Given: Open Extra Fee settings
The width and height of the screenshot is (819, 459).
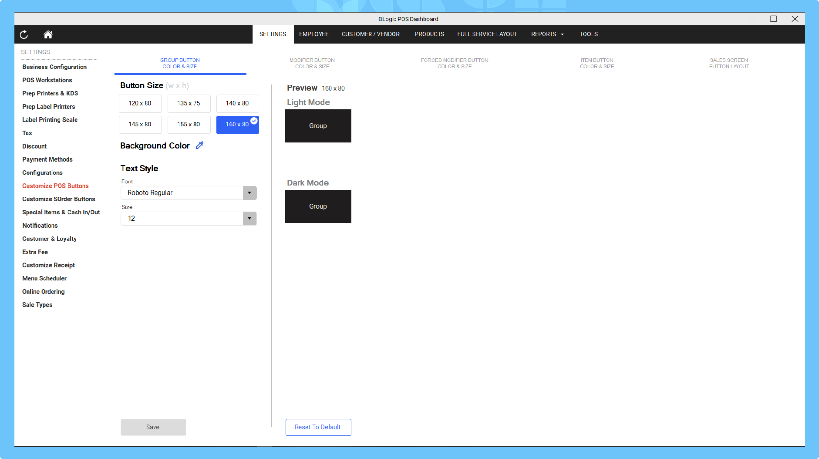Looking at the screenshot, I should coord(35,252).
